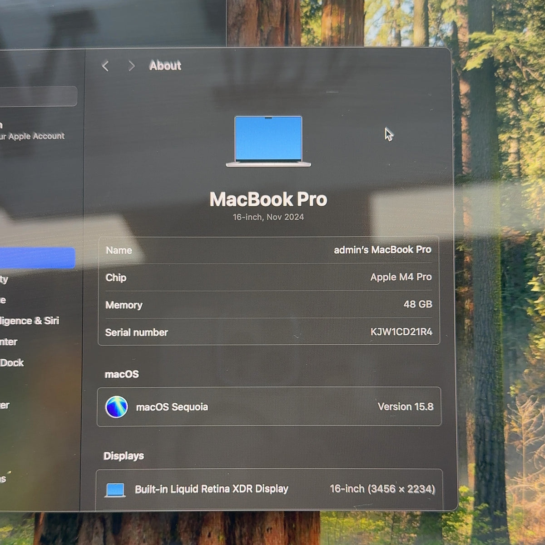Click the Displays section heading
The image size is (545, 545).
124,456
